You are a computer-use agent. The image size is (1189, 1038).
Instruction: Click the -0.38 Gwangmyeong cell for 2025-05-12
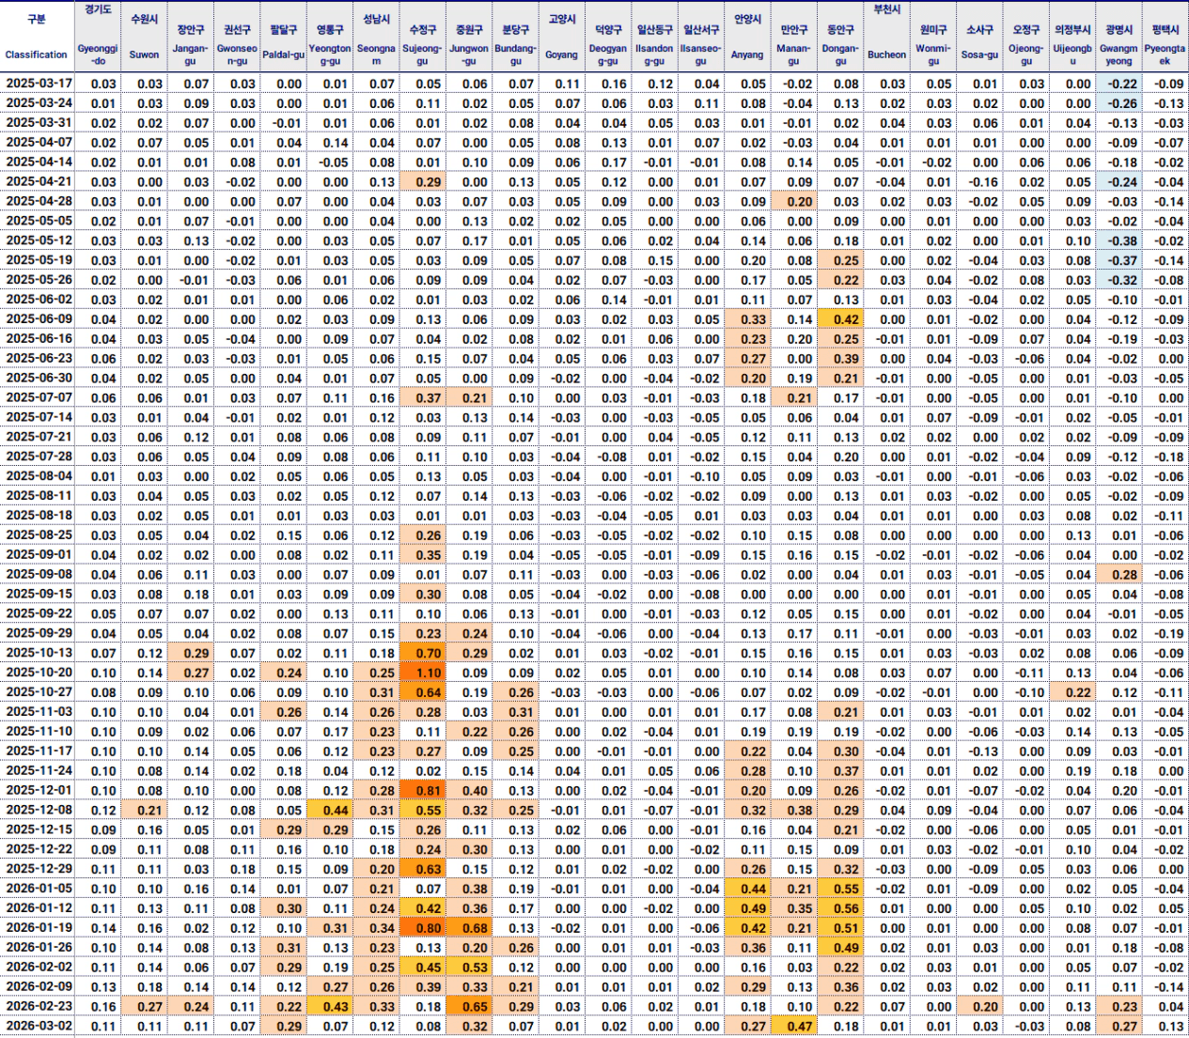(1119, 240)
